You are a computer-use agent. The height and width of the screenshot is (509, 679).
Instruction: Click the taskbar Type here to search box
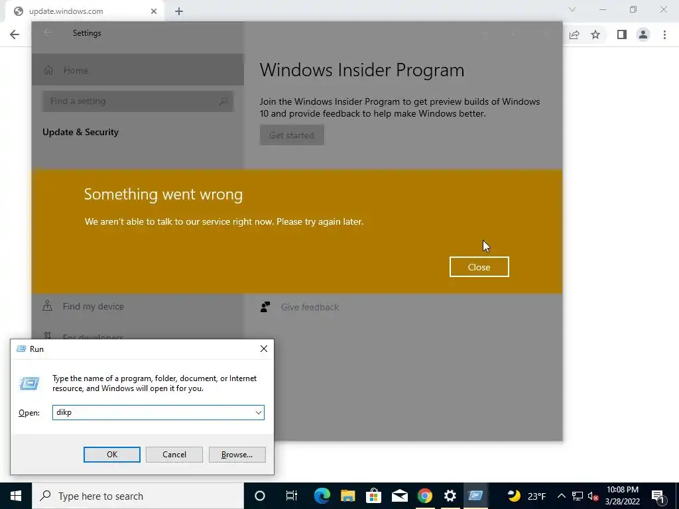(138, 496)
